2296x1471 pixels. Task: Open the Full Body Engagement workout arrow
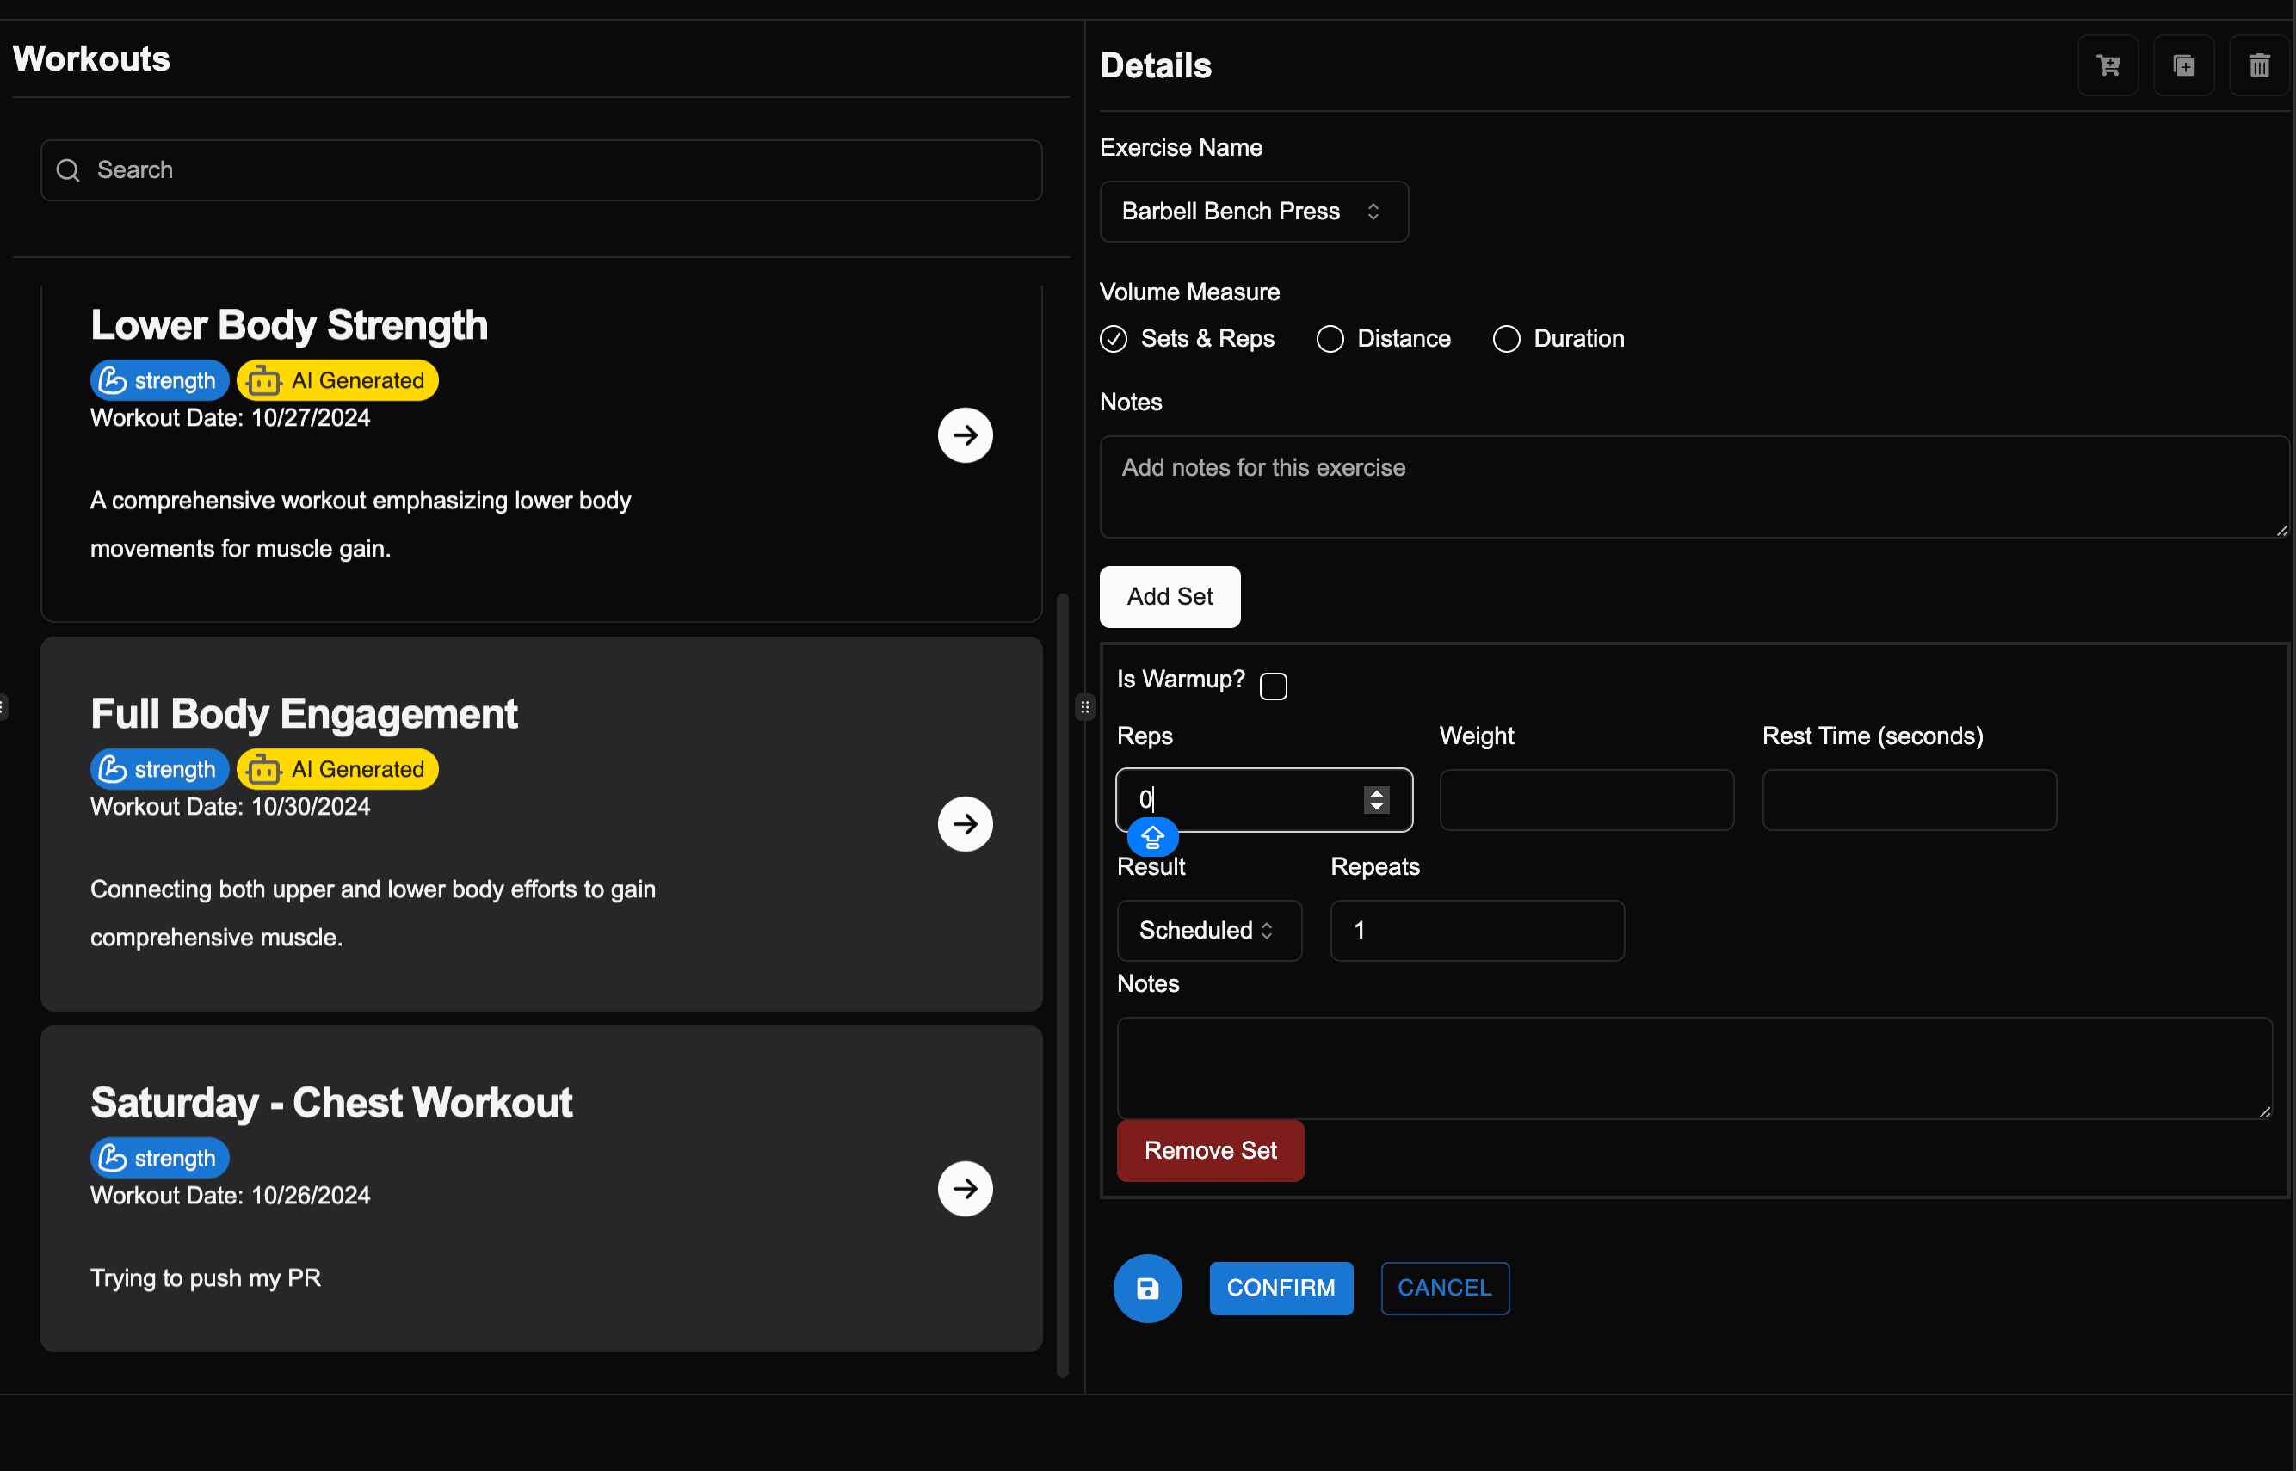coord(965,823)
